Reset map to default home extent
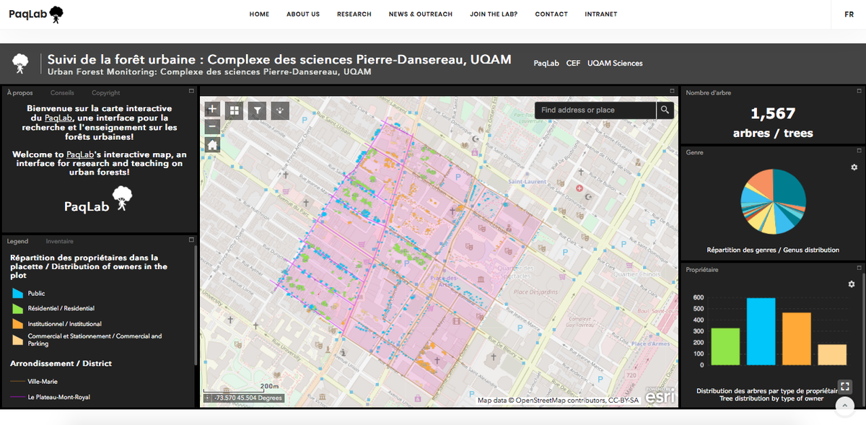866x425 pixels. coord(212,144)
